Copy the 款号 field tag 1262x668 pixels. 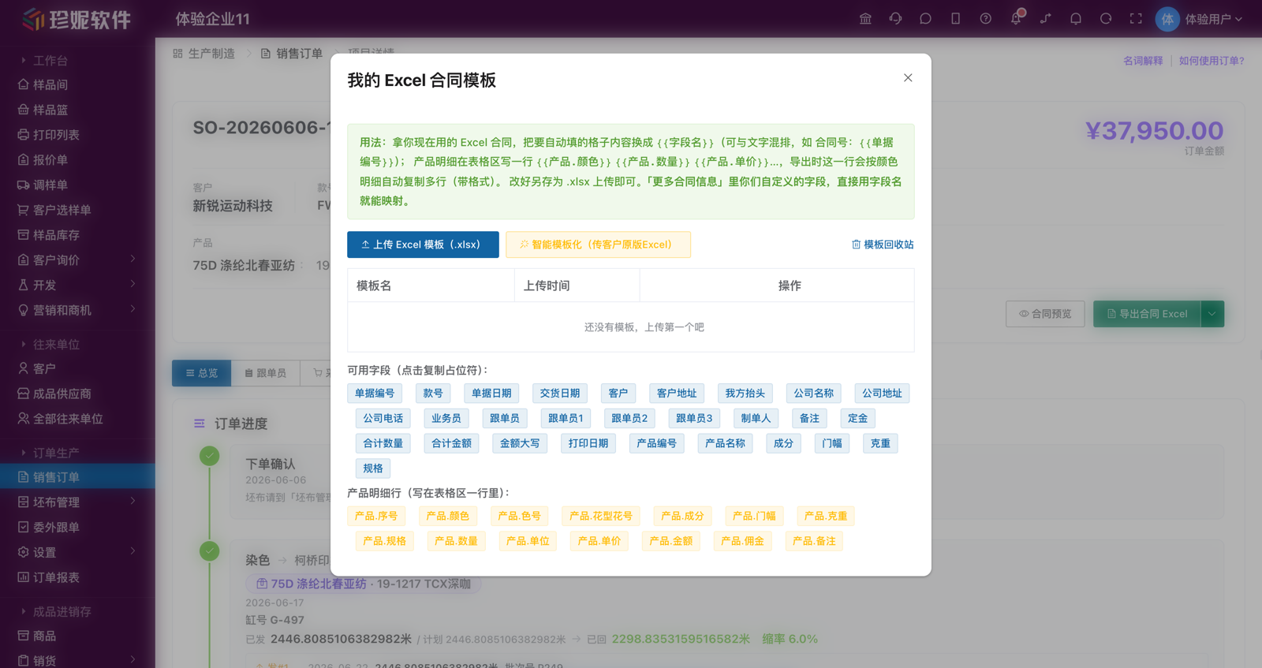tap(433, 394)
